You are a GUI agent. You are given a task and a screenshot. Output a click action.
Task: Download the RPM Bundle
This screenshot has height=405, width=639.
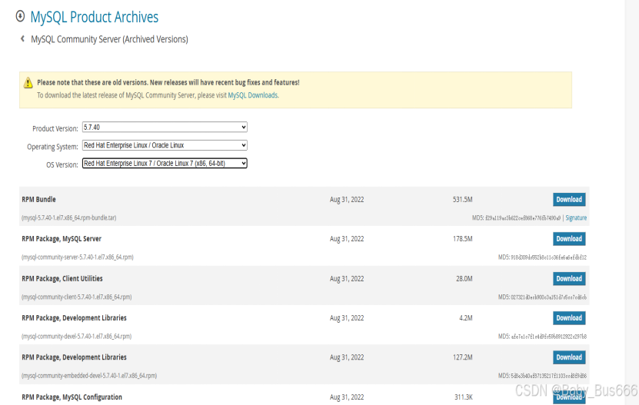coord(569,200)
